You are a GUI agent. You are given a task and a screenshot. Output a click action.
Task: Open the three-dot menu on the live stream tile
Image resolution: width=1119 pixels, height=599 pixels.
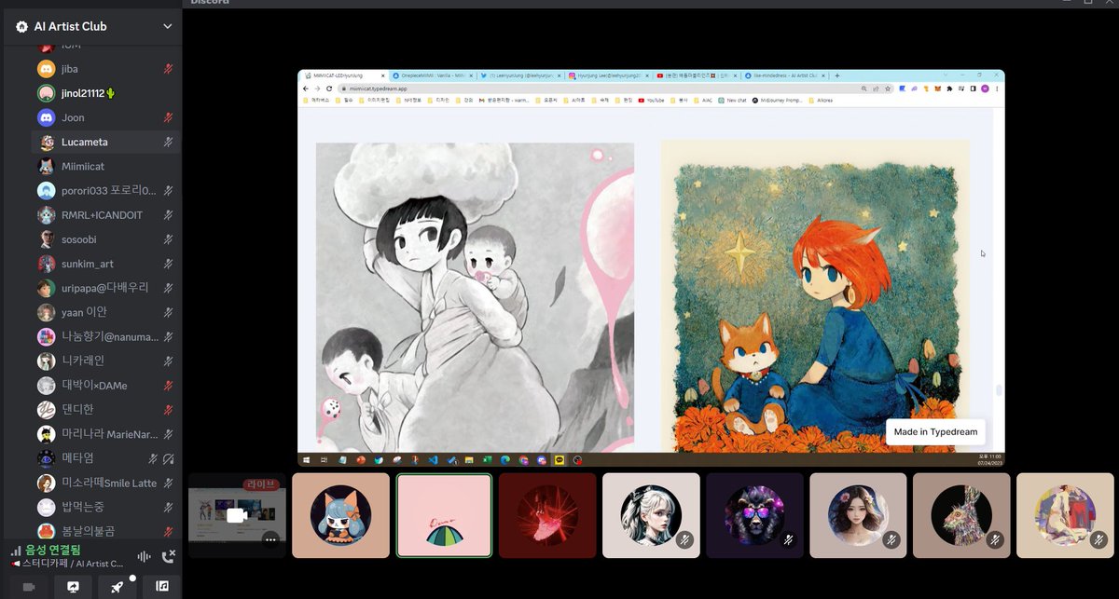(270, 539)
